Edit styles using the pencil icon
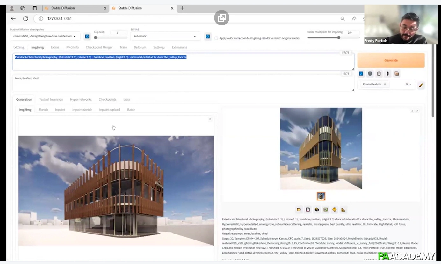441x264 pixels. pos(421,85)
